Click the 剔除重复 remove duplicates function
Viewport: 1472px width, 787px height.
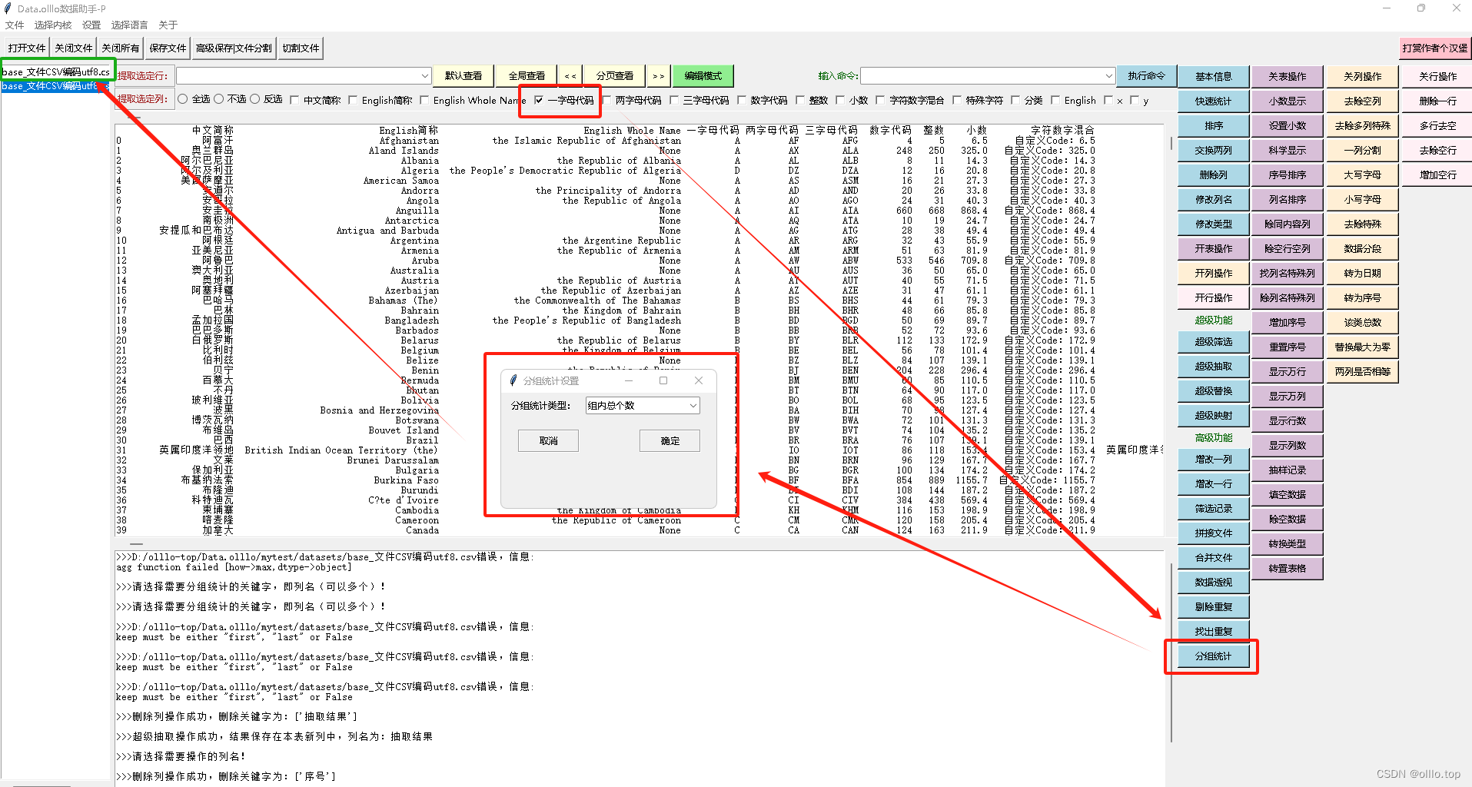click(x=1212, y=606)
